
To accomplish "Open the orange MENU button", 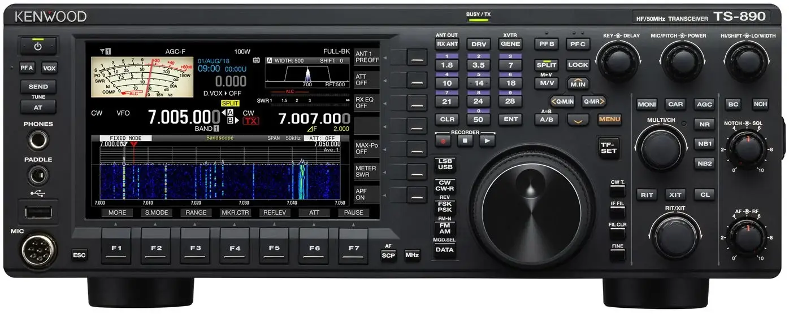I will click(x=609, y=120).
